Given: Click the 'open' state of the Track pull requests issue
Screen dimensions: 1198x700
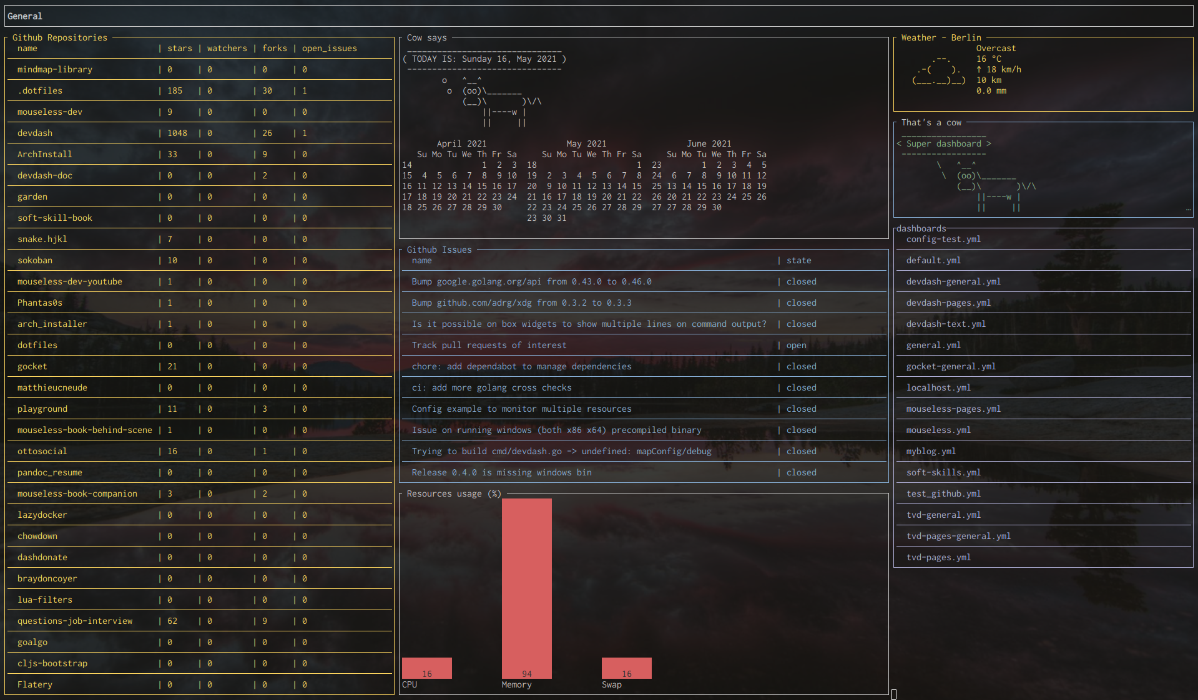Looking at the screenshot, I should coord(797,345).
